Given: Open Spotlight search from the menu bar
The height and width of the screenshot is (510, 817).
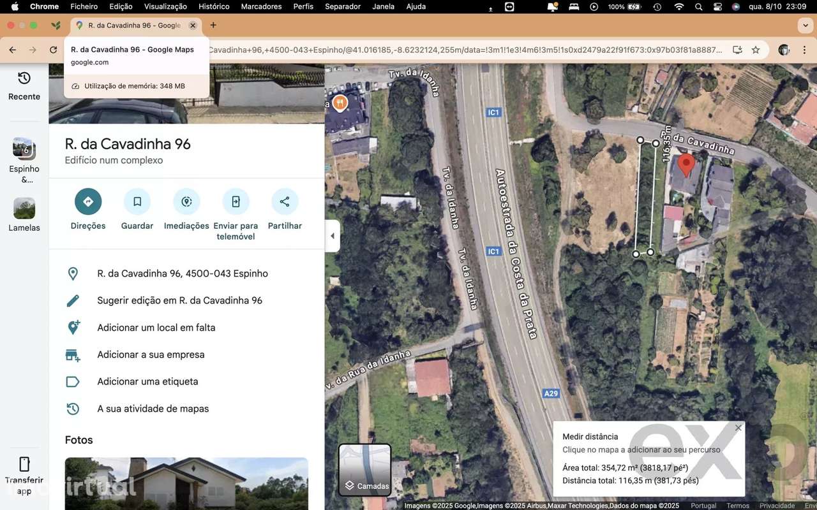Looking at the screenshot, I should (x=698, y=6).
